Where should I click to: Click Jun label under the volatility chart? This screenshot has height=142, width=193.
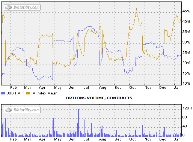(x=72, y=88)
